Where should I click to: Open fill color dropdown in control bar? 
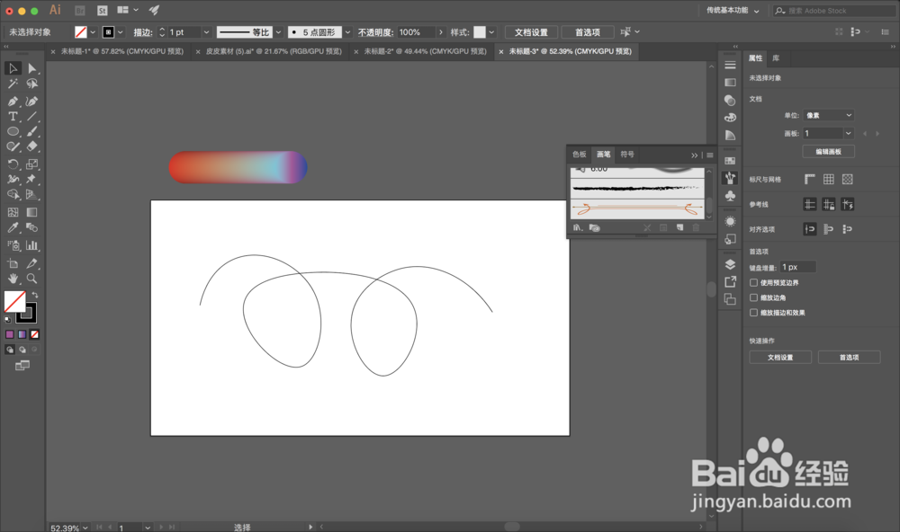pyautogui.click(x=93, y=32)
